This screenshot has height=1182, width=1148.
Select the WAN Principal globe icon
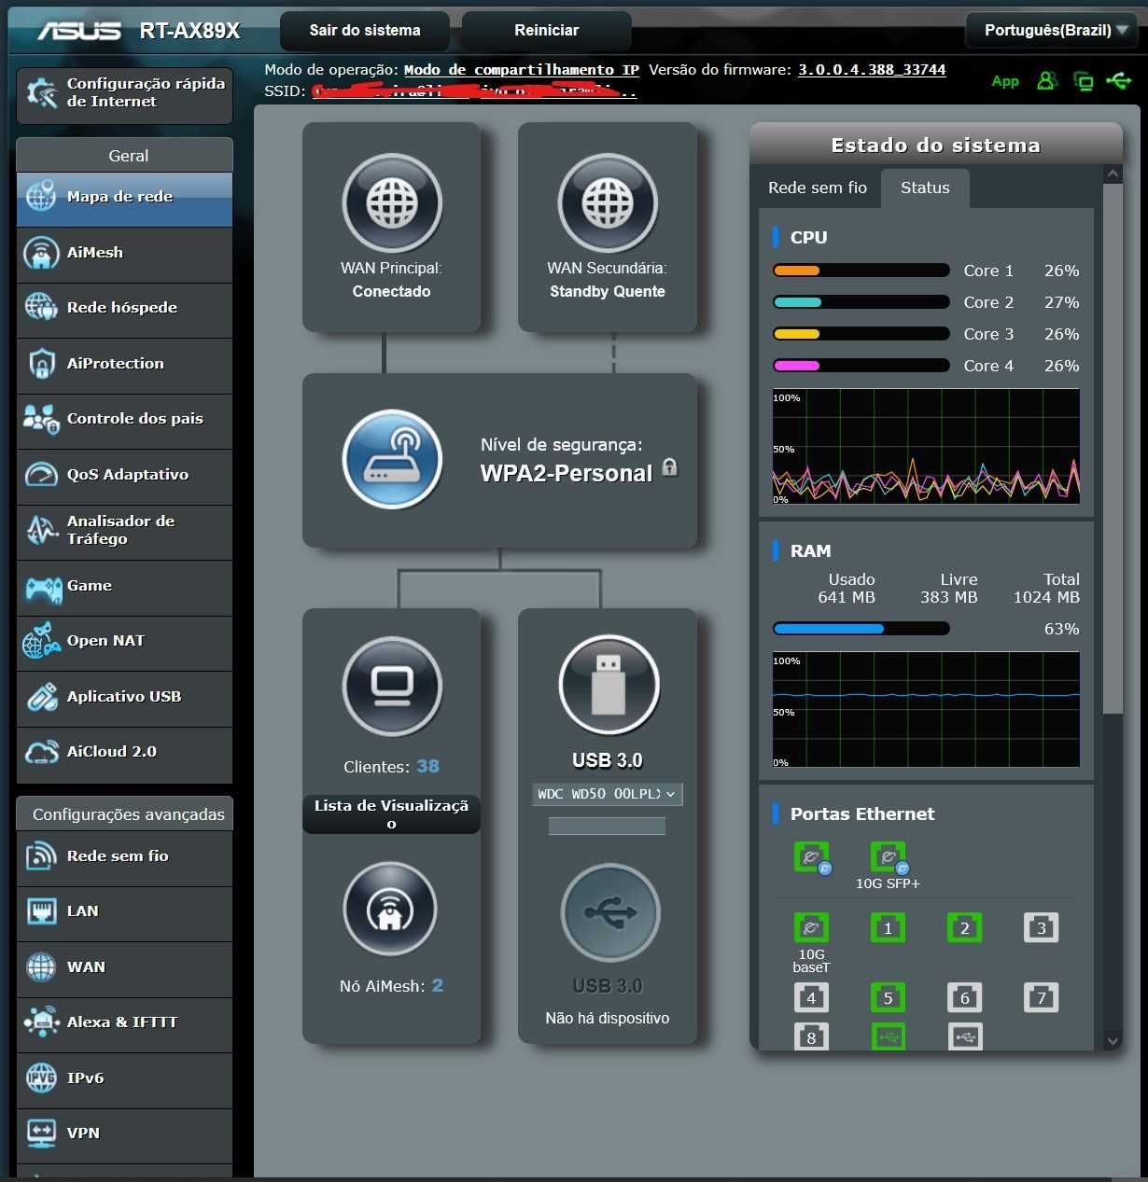pyautogui.click(x=391, y=203)
